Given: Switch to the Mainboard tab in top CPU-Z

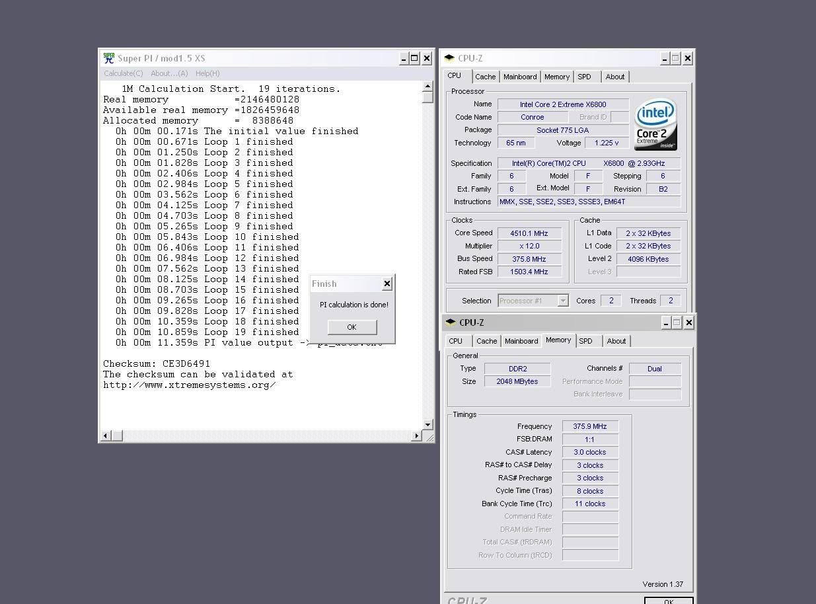Looking at the screenshot, I should tap(520, 77).
